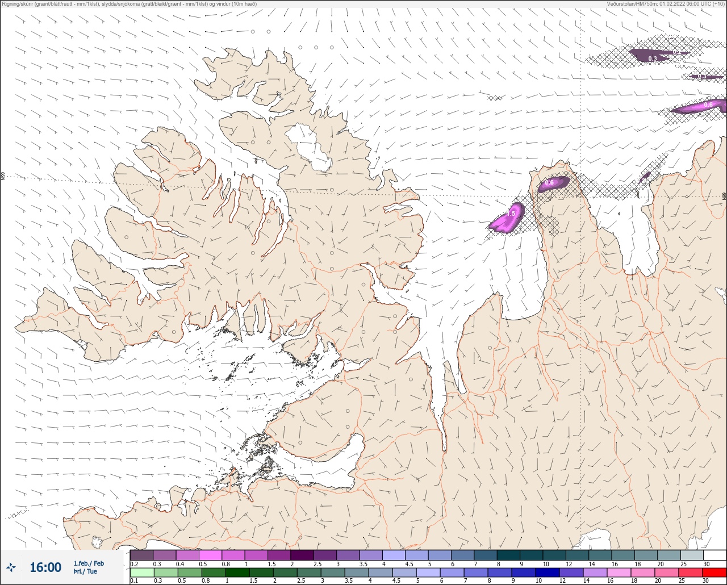
Task: Click the white inland lake in the northern peninsula
Action: click(x=308, y=147)
